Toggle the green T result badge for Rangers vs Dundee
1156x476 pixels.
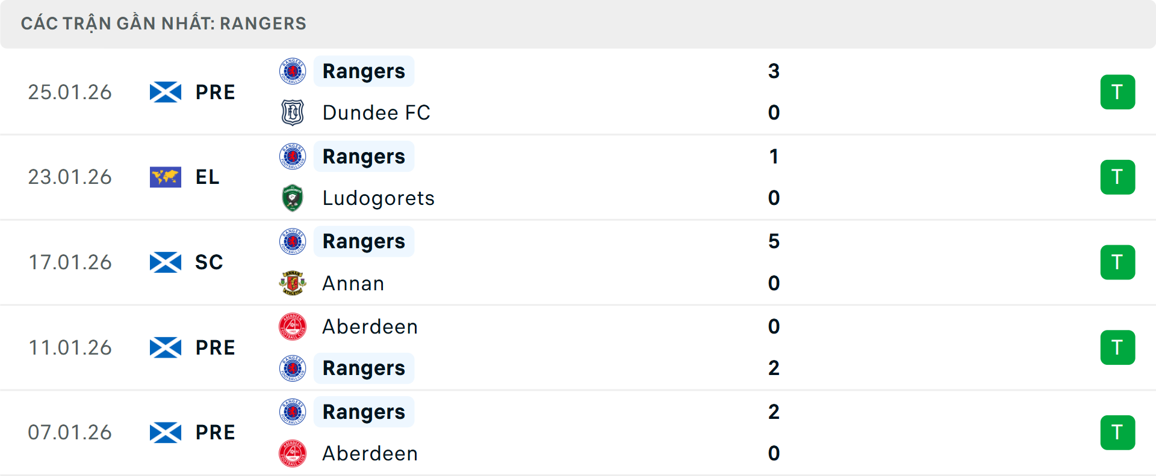coord(1118,92)
